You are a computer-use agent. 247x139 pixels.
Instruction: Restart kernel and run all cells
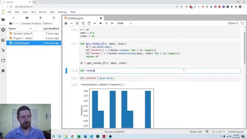[112, 23]
